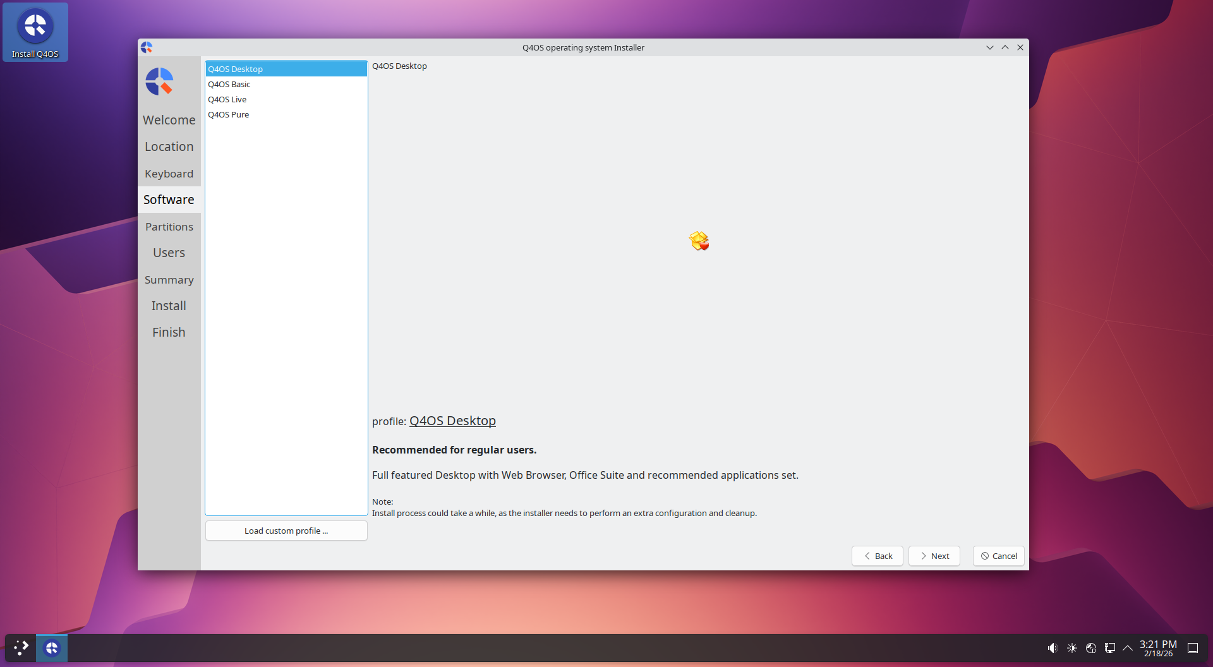Select the Q4OS Live profile
Image resolution: width=1213 pixels, height=667 pixels.
coord(286,99)
